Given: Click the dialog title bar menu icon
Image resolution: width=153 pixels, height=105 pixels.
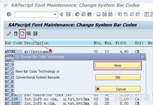Looking at the screenshot, I should pos(18,57).
